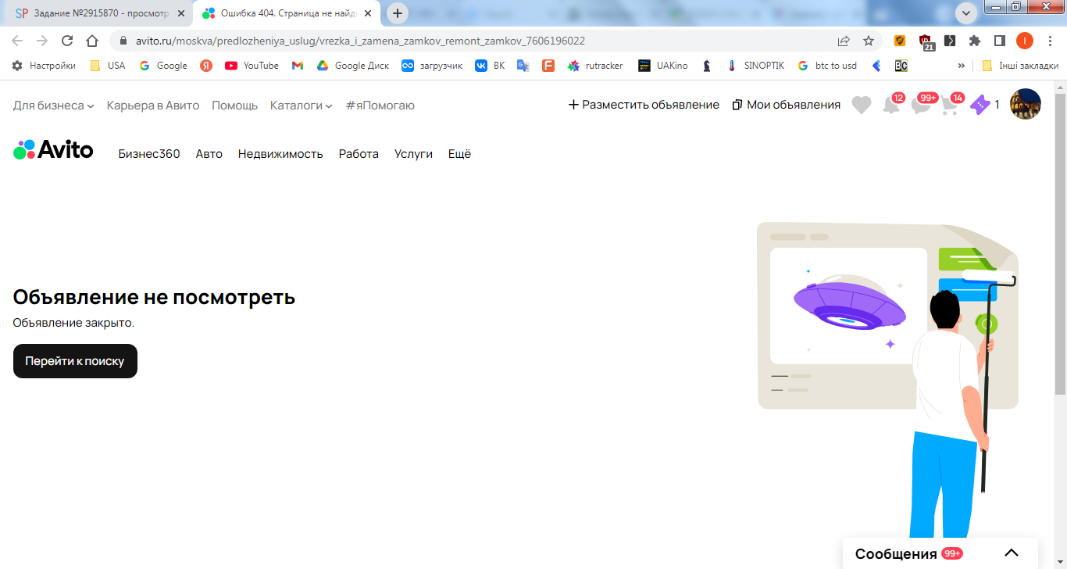The width and height of the screenshot is (1067, 569).
Task: Open the #яПомогаю link
Action: [x=380, y=105]
